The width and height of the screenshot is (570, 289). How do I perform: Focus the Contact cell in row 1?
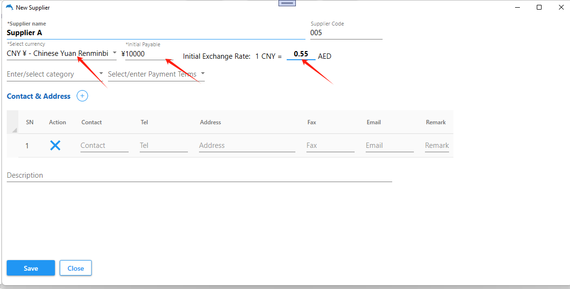[x=104, y=145]
